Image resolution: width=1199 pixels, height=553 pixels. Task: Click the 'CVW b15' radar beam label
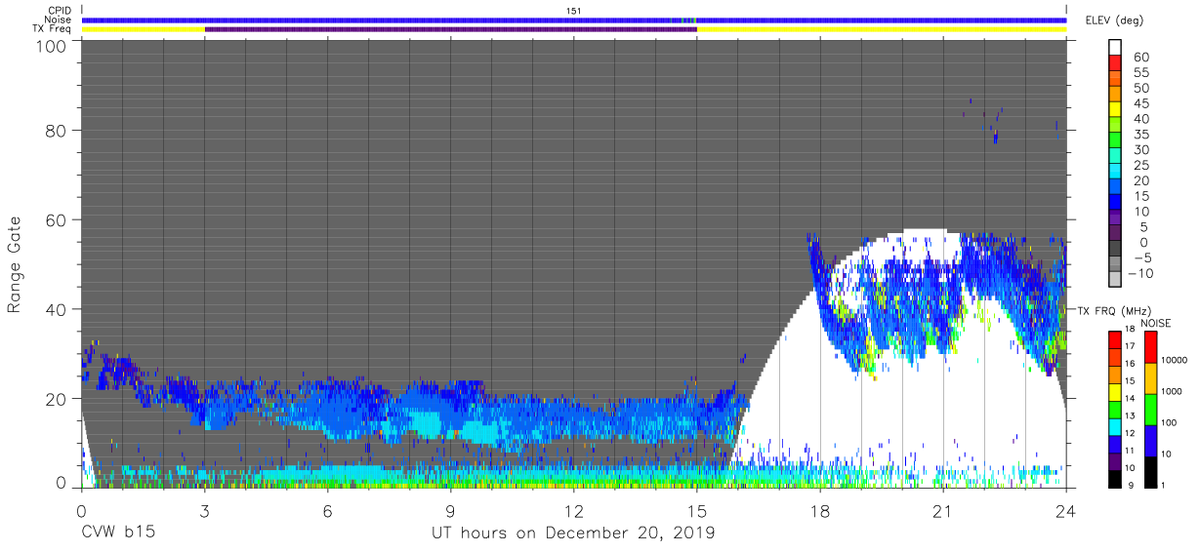pyautogui.click(x=118, y=533)
